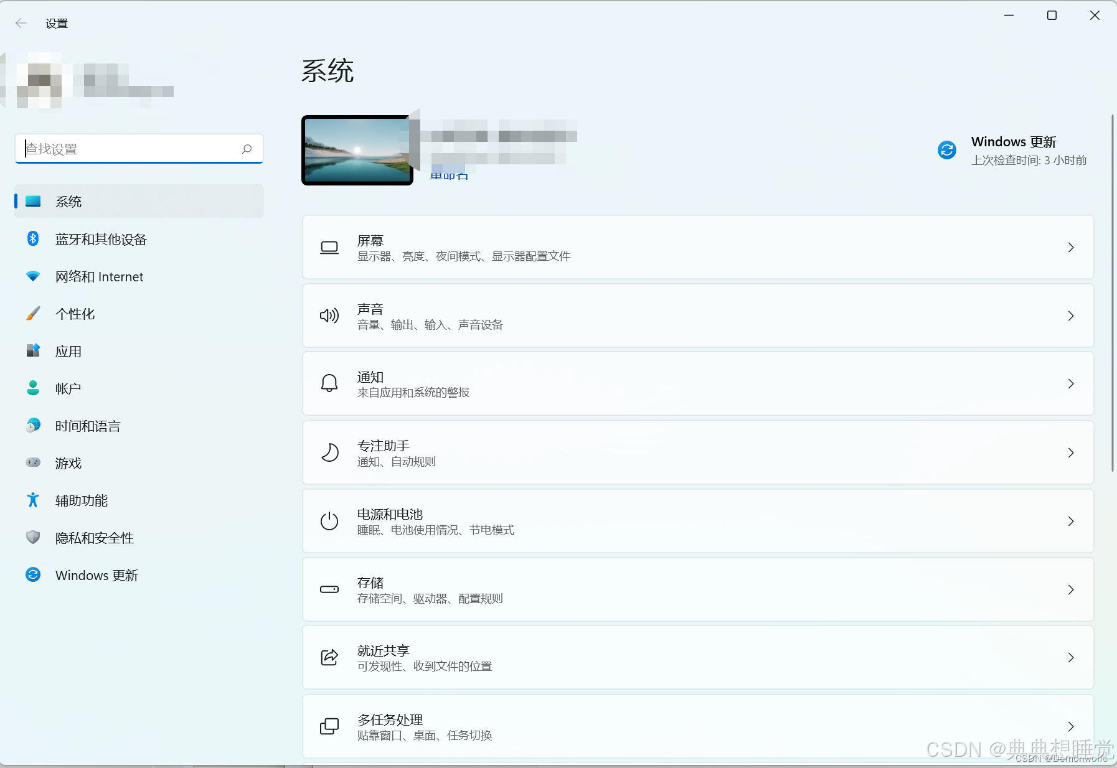
Task: Click the apps icon beside 应用
Action: point(33,350)
